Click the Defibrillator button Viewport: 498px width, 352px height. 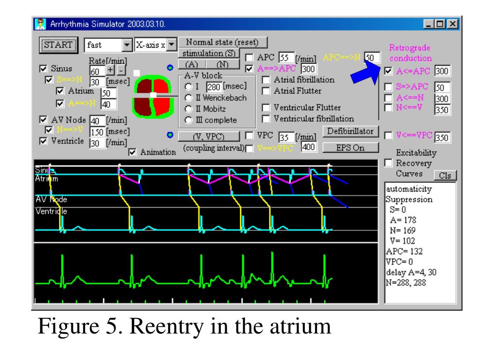(x=350, y=131)
